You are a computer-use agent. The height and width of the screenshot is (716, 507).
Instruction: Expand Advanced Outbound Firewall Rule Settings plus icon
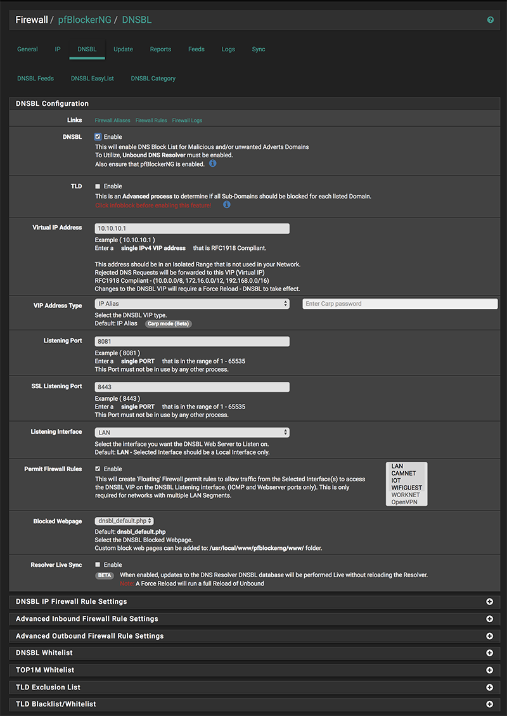point(489,636)
